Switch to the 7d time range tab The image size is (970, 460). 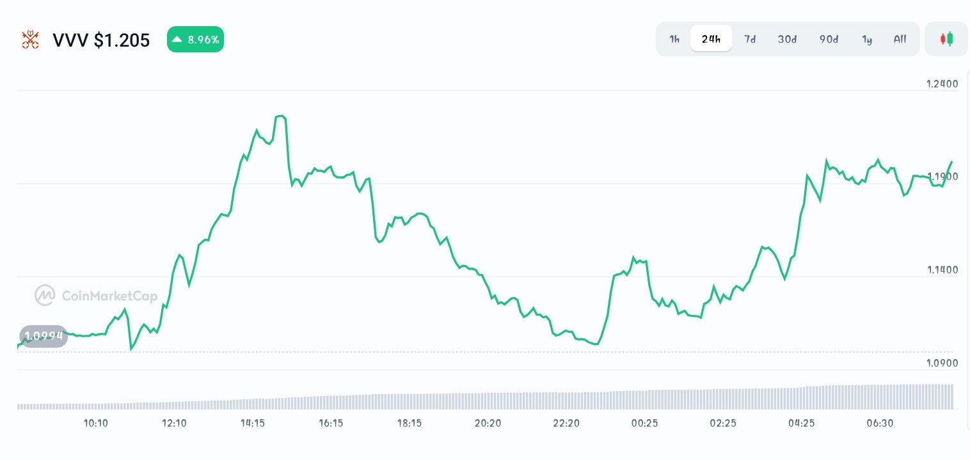(x=750, y=39)
